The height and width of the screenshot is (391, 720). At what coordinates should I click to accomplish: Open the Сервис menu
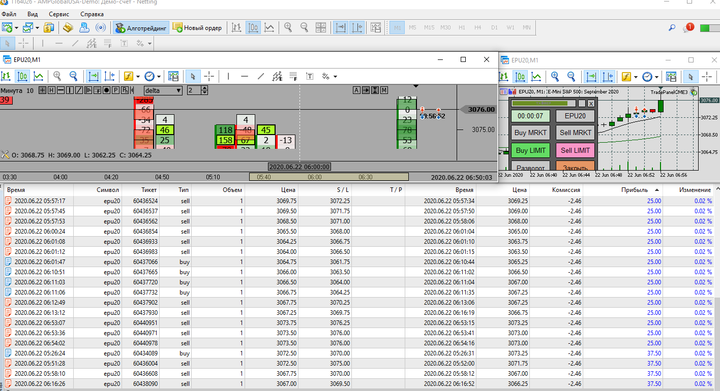tap(59, 14)
